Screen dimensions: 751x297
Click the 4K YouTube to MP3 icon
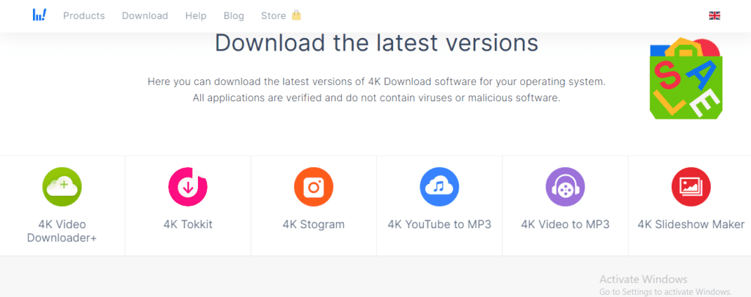point(439,187)
